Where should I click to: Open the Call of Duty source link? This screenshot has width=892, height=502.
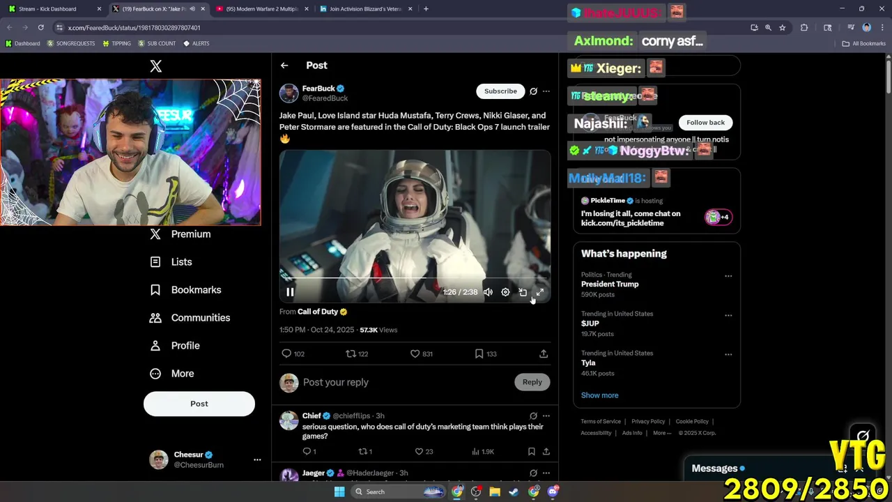(x=318, y=312)
